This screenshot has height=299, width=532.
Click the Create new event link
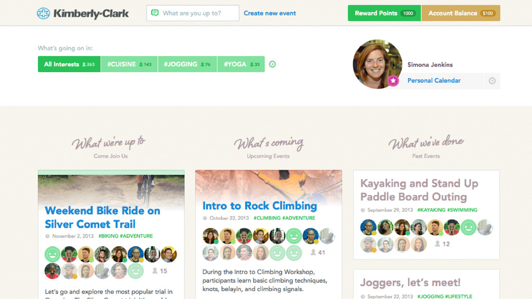coord(270,13)
